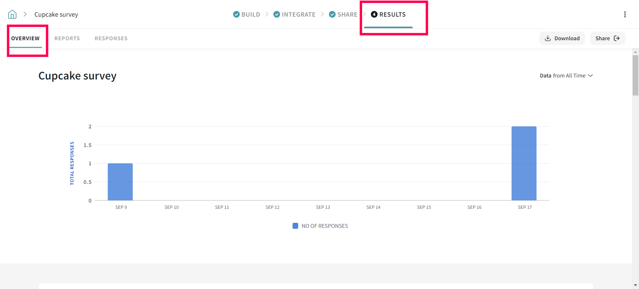Click the INTEGRATE step checkmark icon
Viewport: 639px width, 289px height.
[277, 14]
